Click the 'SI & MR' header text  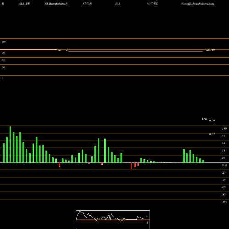[24, 4]
